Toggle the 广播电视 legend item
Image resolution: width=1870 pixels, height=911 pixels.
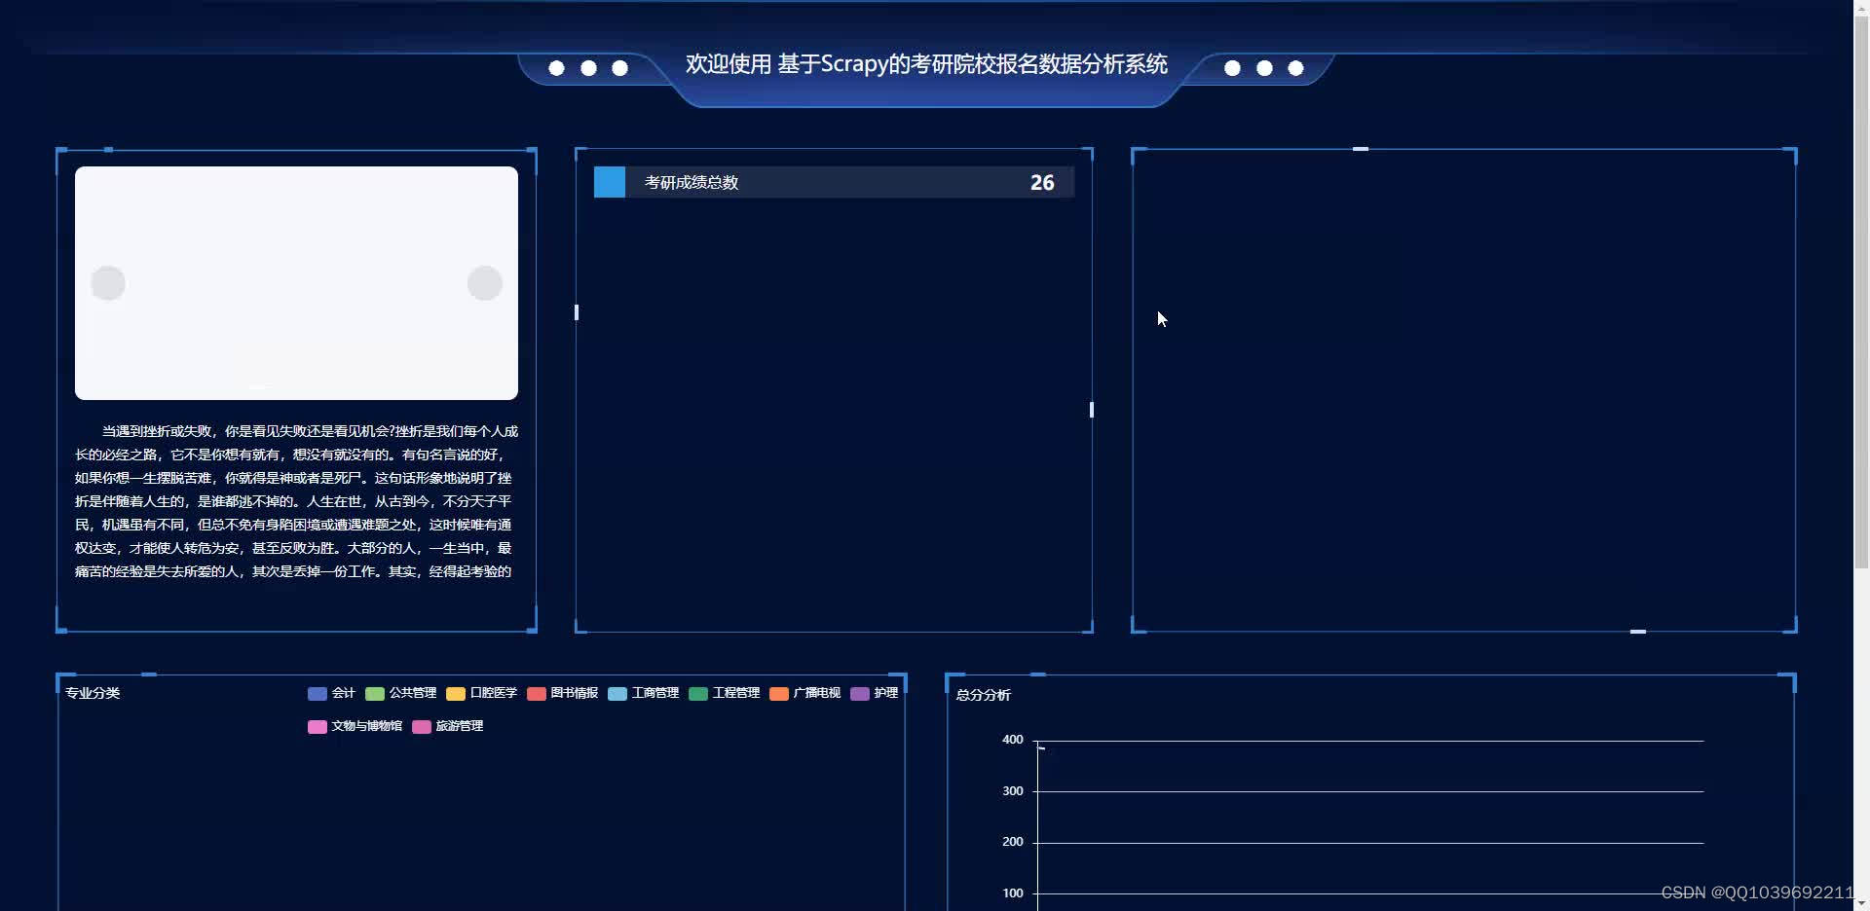coord(804,693)
